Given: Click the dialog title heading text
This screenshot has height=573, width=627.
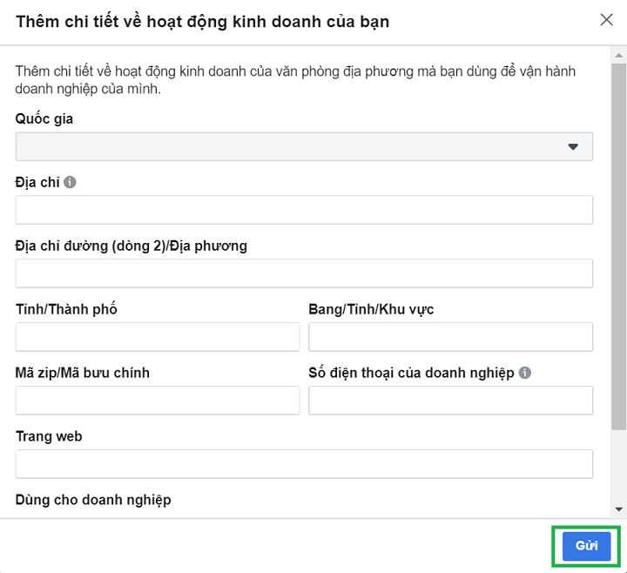Looking at the screenshot, I should (202, 21).
